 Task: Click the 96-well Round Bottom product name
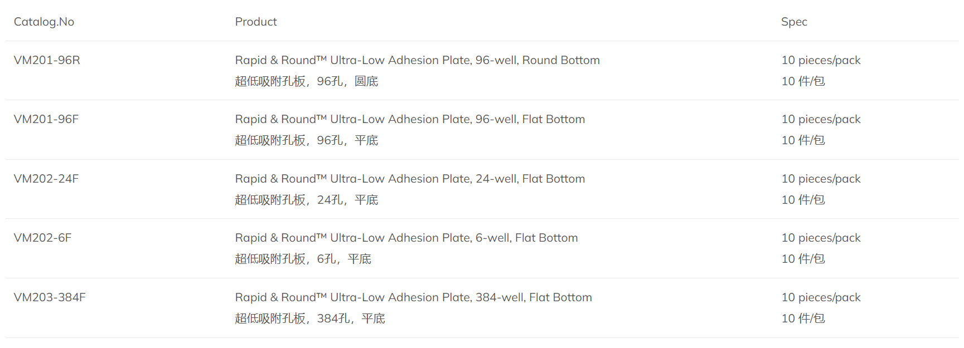click(x=418, y=60)
